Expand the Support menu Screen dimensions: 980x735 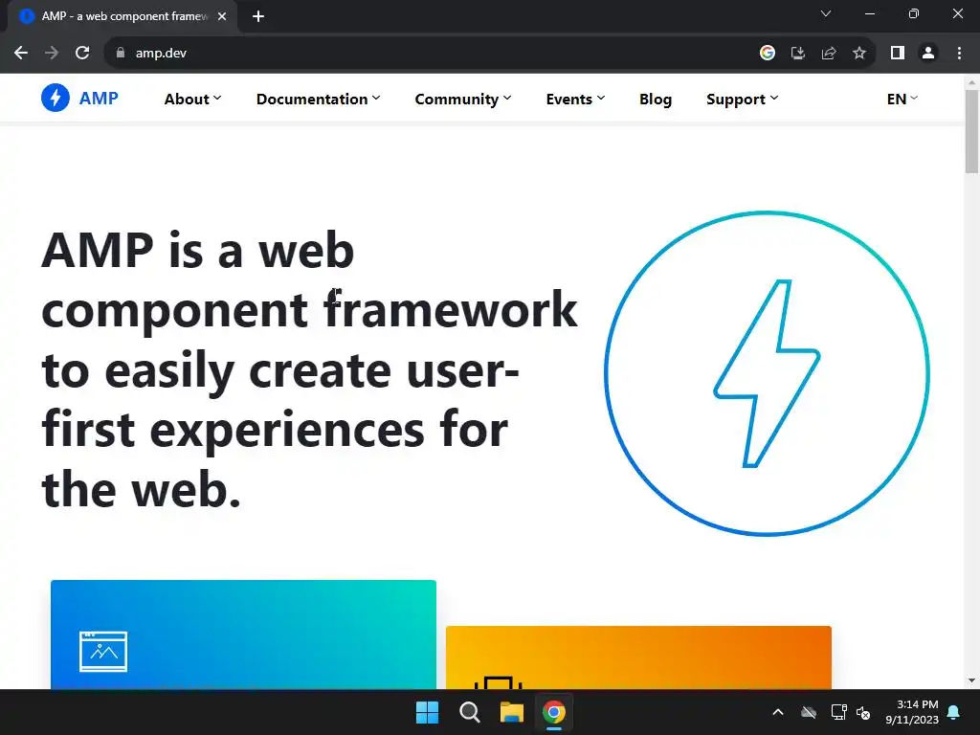[x=743, y=99]
